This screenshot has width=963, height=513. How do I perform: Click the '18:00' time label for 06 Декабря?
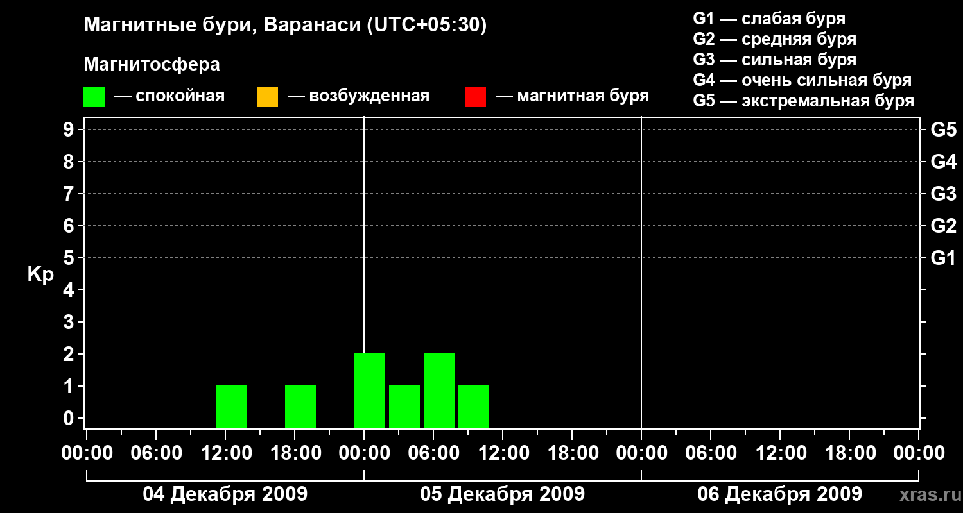point(849,453)
